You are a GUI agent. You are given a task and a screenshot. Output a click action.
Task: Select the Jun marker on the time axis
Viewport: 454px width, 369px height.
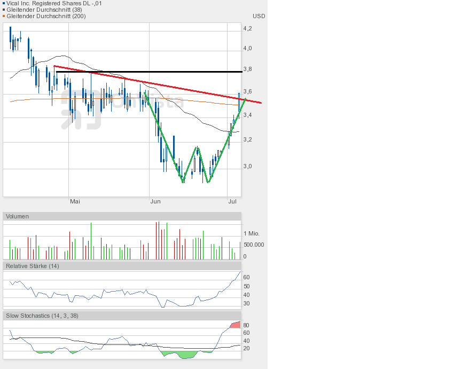click(155, 201)
